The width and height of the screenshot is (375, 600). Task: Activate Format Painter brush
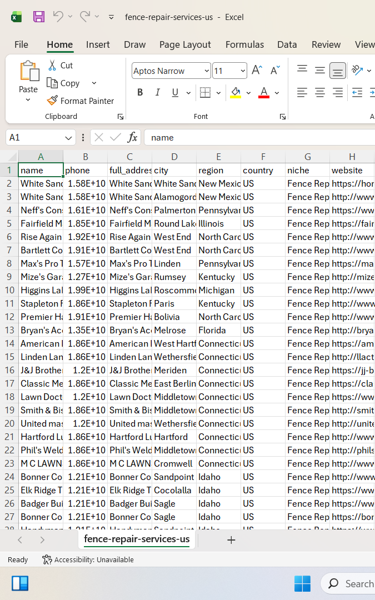[x=81, y=101]
